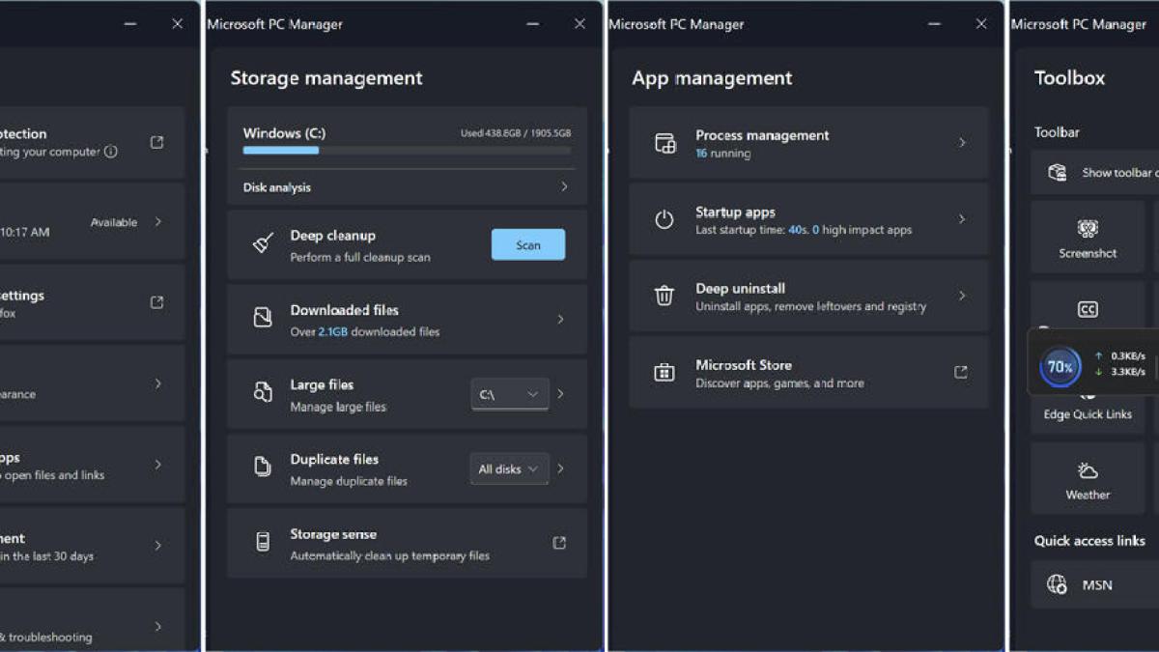
Task: Click the Startup apps power icon
Action: [664, 220]
